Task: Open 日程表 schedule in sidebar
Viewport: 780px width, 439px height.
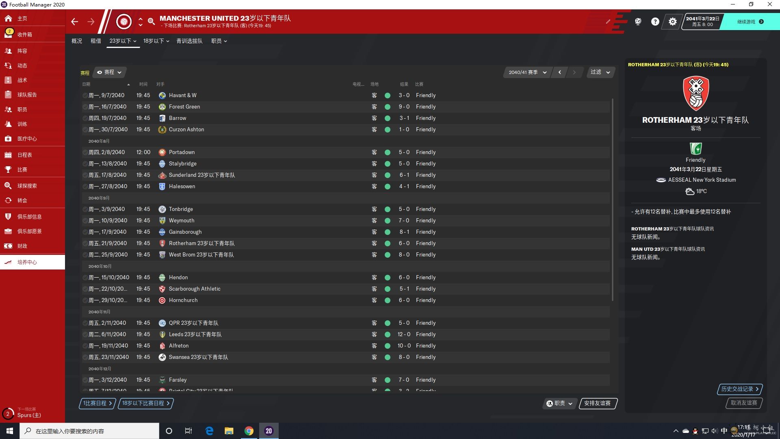Action: (32, 155)
